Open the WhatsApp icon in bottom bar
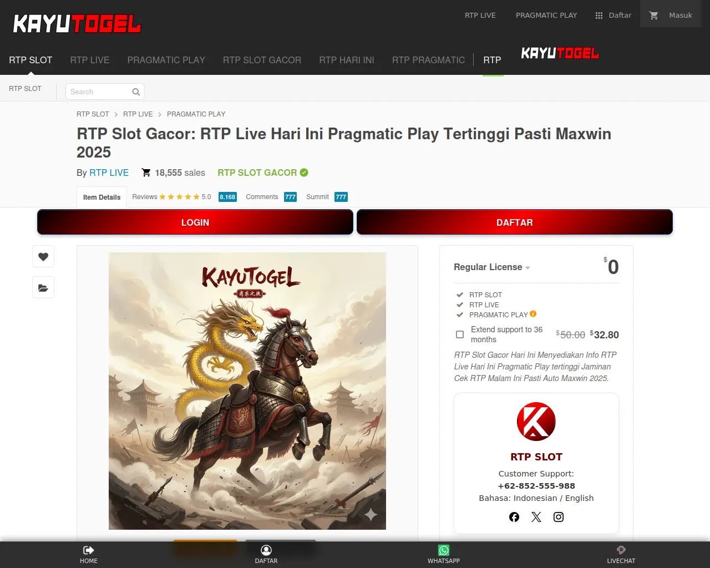 click(x=444, y=550)
